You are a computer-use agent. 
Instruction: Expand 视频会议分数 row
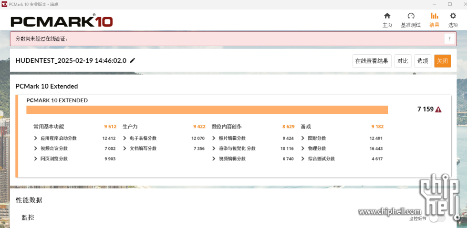pos(36,149)
